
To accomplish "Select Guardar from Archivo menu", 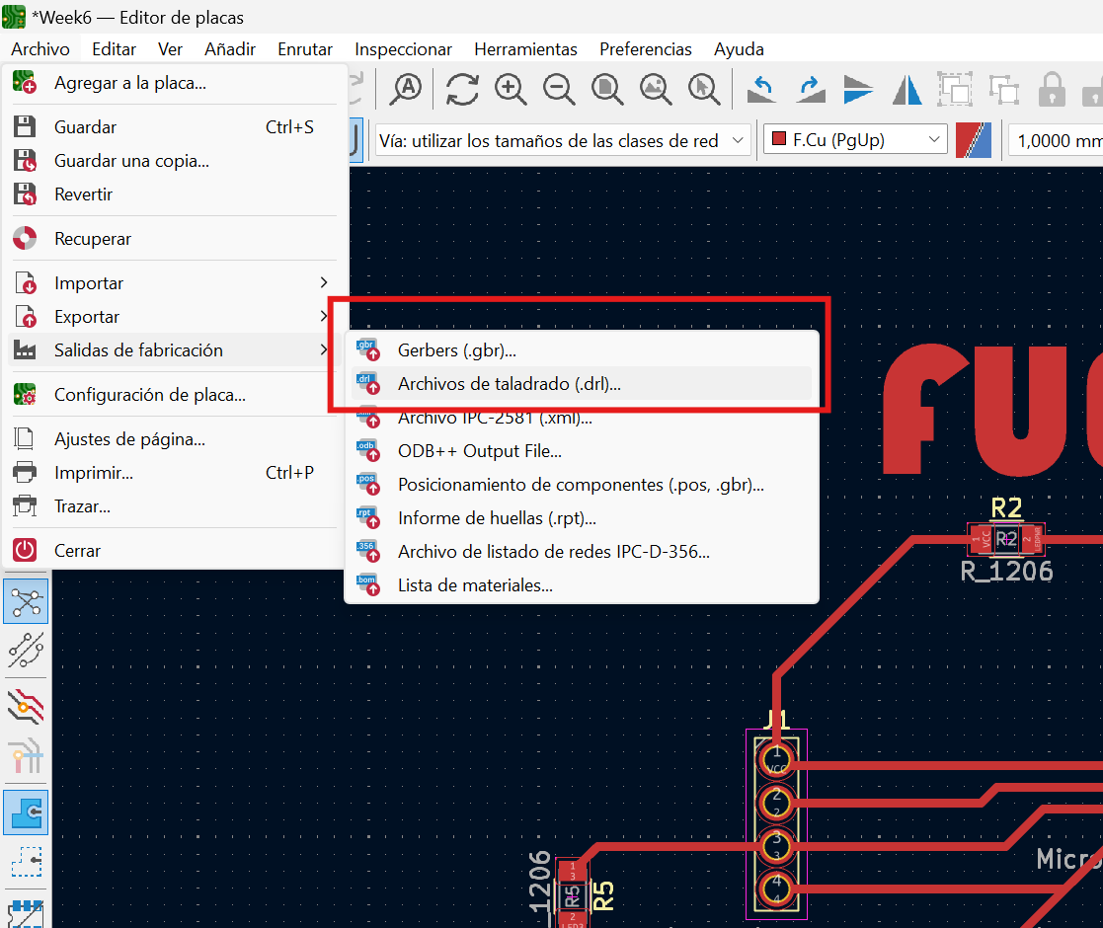I will pos(175,127).
